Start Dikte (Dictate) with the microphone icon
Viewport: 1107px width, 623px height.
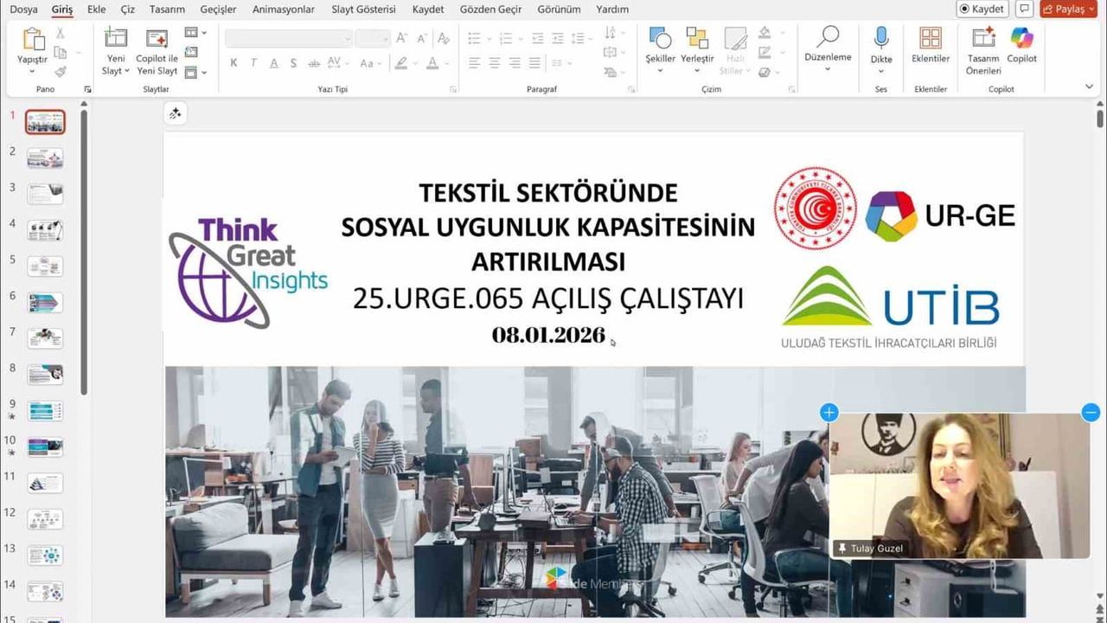tap(880, 43)
